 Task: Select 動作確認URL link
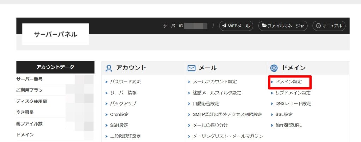[x=288, y=125]
